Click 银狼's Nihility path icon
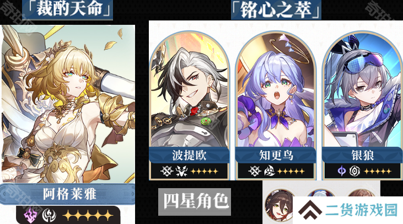 click(x=354, y=171)
